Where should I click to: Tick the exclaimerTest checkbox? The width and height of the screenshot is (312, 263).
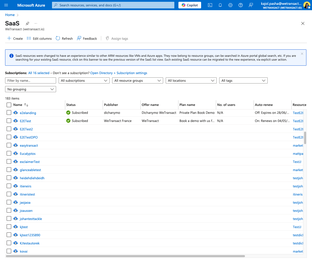[9, 161]
